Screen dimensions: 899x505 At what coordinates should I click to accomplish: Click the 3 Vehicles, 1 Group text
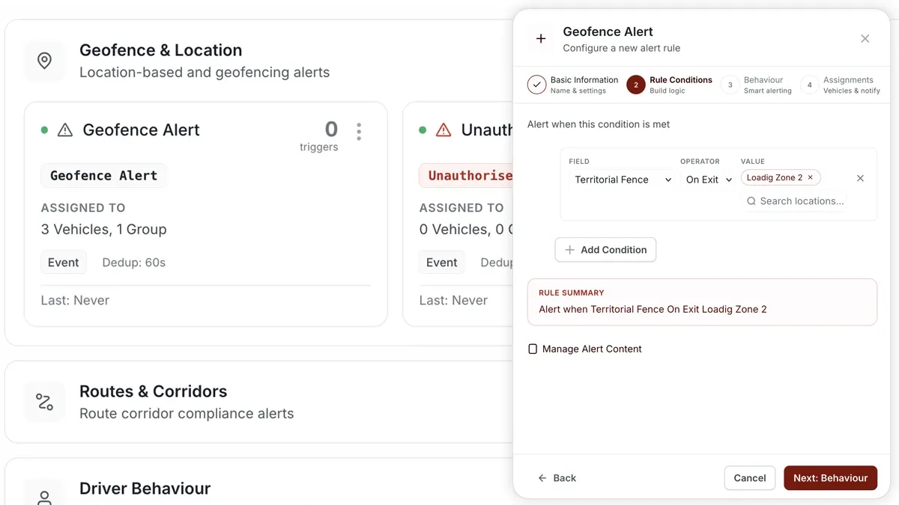click(104, 230)
